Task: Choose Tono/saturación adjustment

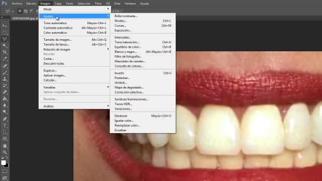Action: pos(143,42)
